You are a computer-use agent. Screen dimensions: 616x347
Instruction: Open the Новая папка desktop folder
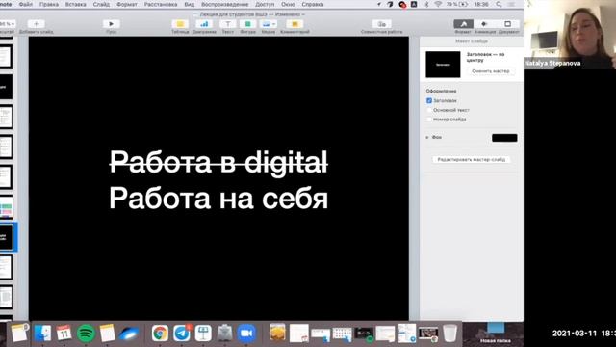click(496, 333)
